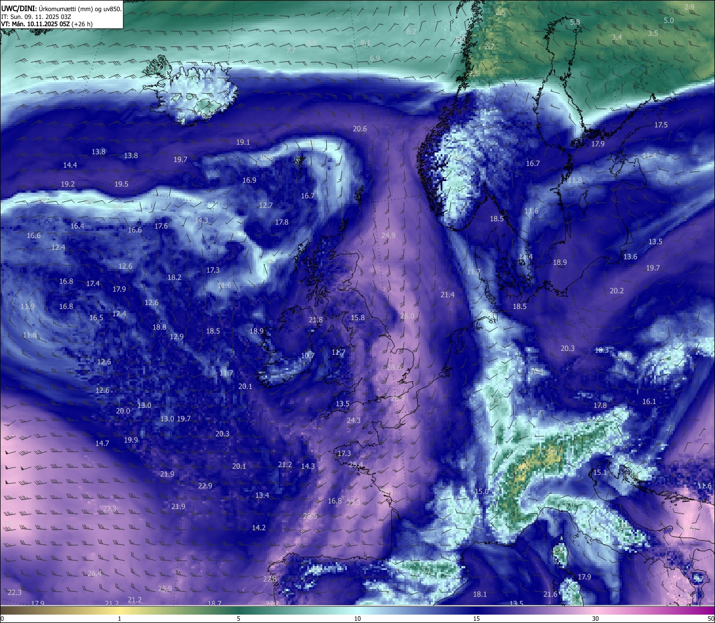Click the 26.4 value near bottom left
The image size is (715, 623).
95,573
